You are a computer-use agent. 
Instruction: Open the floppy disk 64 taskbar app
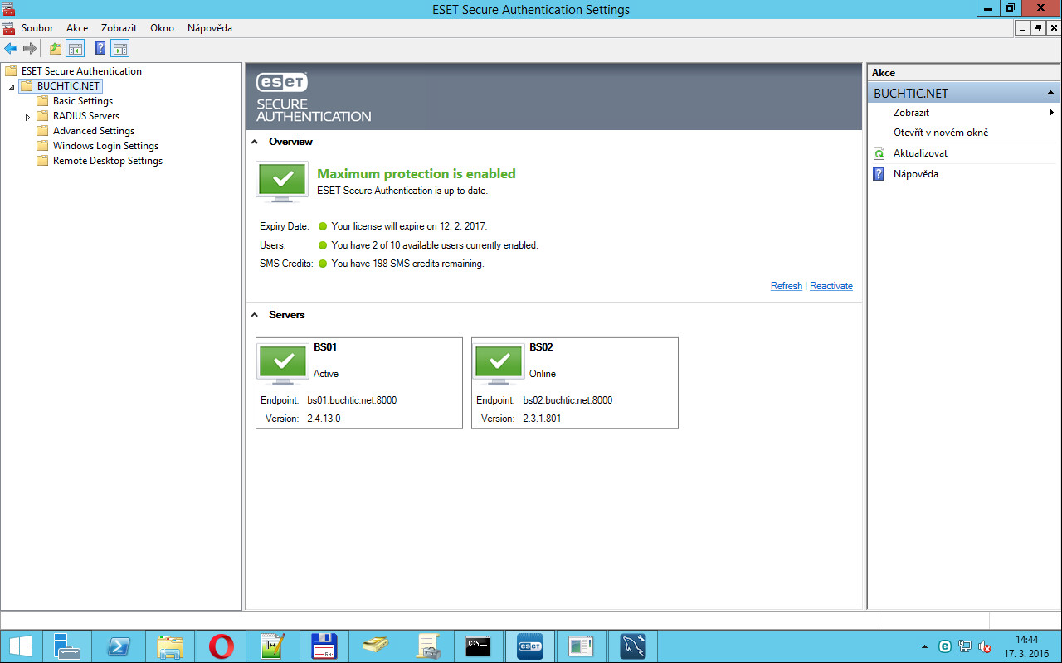[x=324, y=646]
